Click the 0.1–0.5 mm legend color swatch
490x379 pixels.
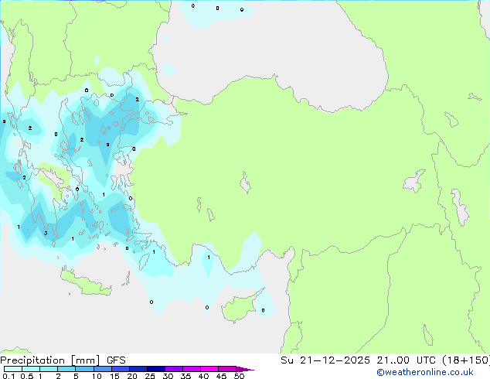click(13, 369)
